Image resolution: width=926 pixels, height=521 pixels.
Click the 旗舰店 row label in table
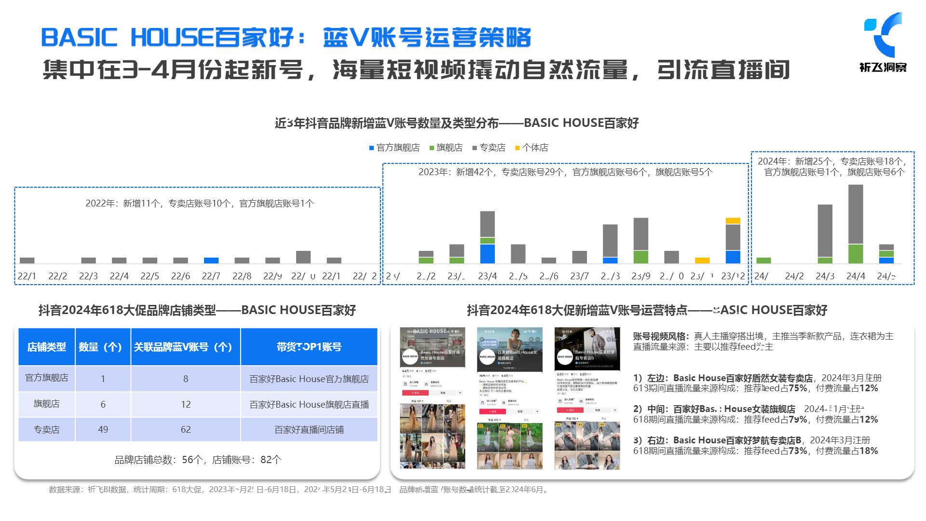pyautogui.click(x=47, y=404)
